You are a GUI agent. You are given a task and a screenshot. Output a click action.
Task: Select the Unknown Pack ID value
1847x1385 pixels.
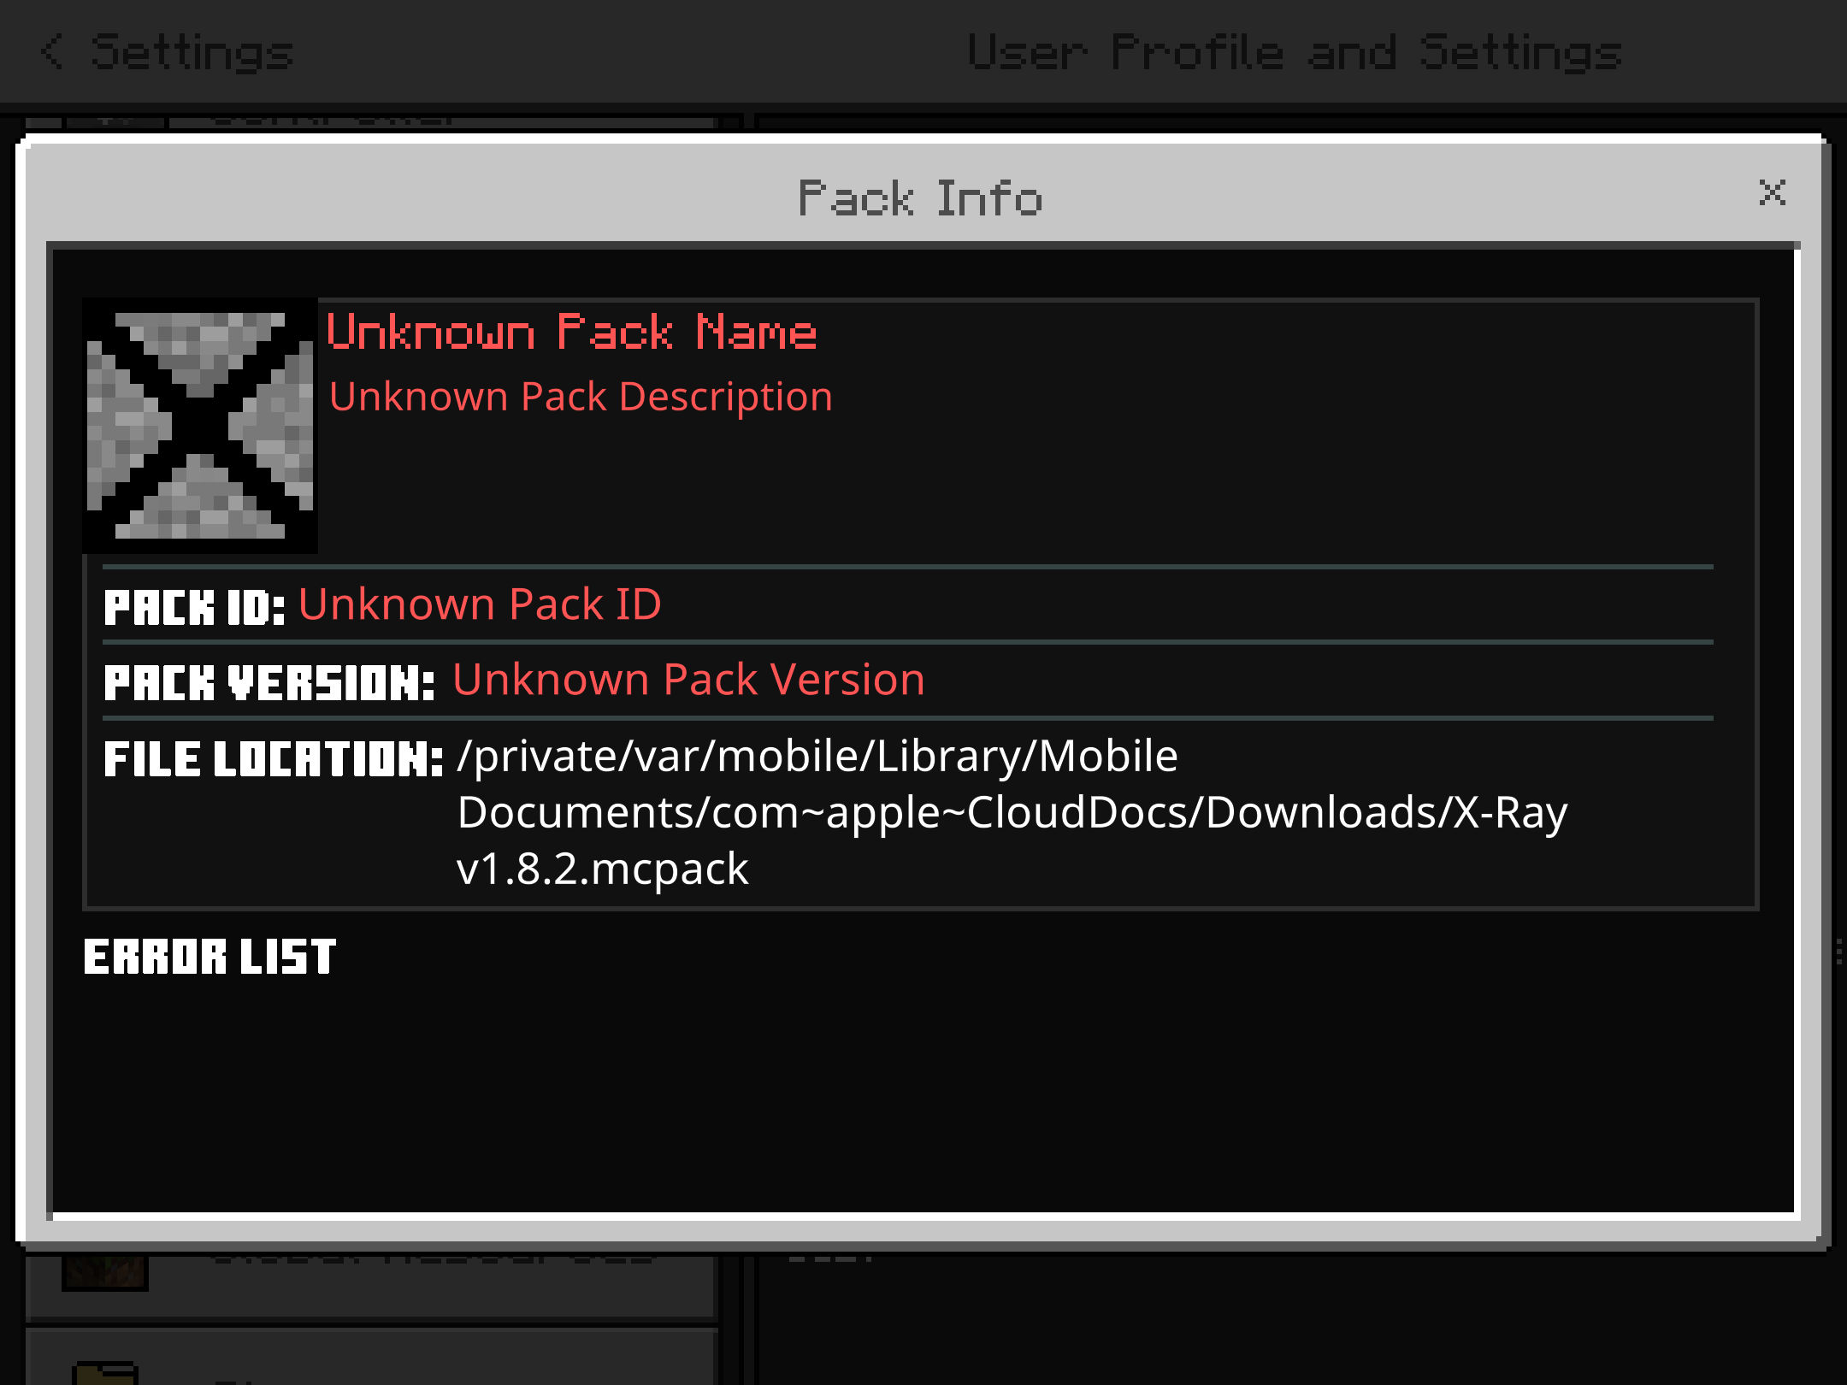480,604
